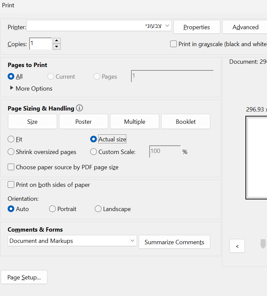Click the previous page arrow button
The width and height of the screenshot is (267, 296).
click(237, 246)
